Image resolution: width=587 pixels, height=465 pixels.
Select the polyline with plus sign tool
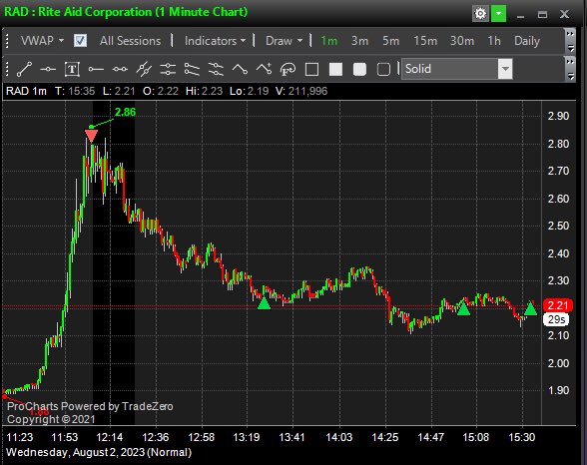click(x=264, y=69)
